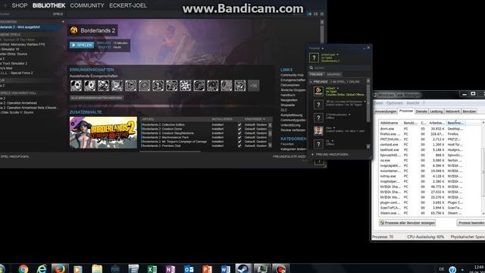Open the friend avatar with the portrait photo

coord(318,130)
